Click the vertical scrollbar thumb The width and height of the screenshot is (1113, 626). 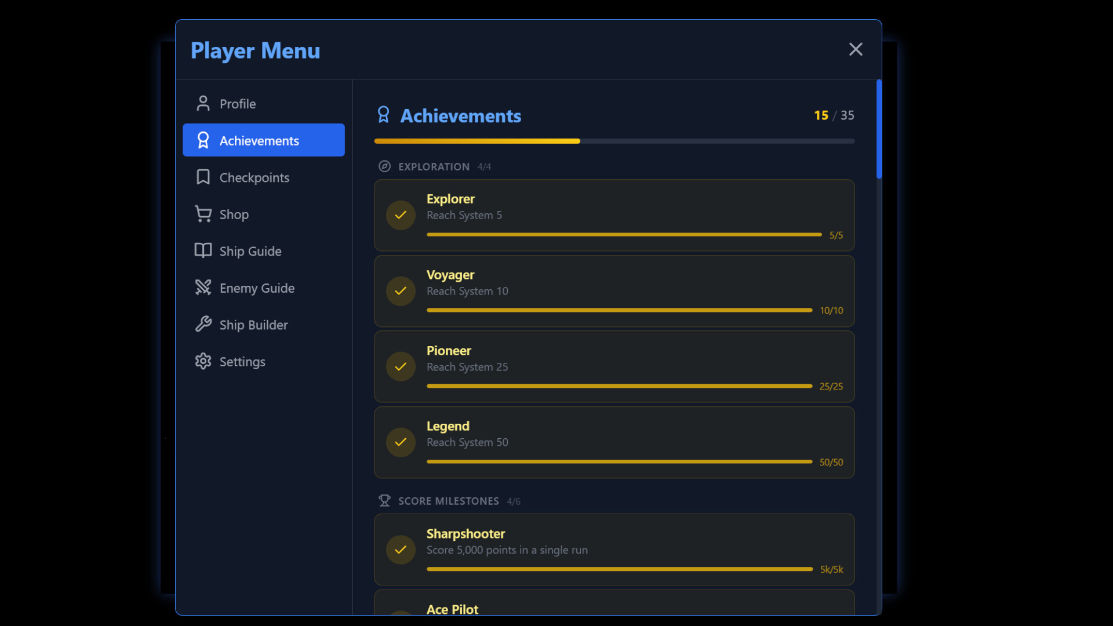(x=879, y=129)
